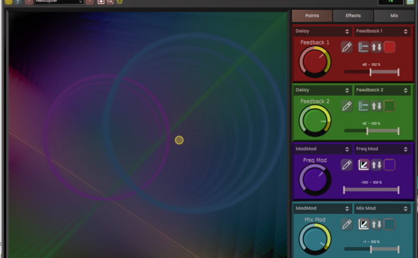Click the up-down arrows icon in Mix Mod

tap(376, 224)
